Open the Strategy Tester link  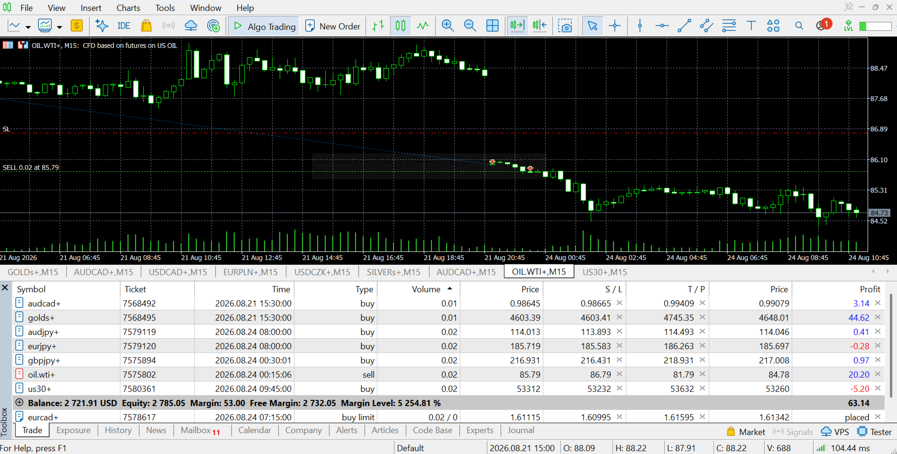875,432
